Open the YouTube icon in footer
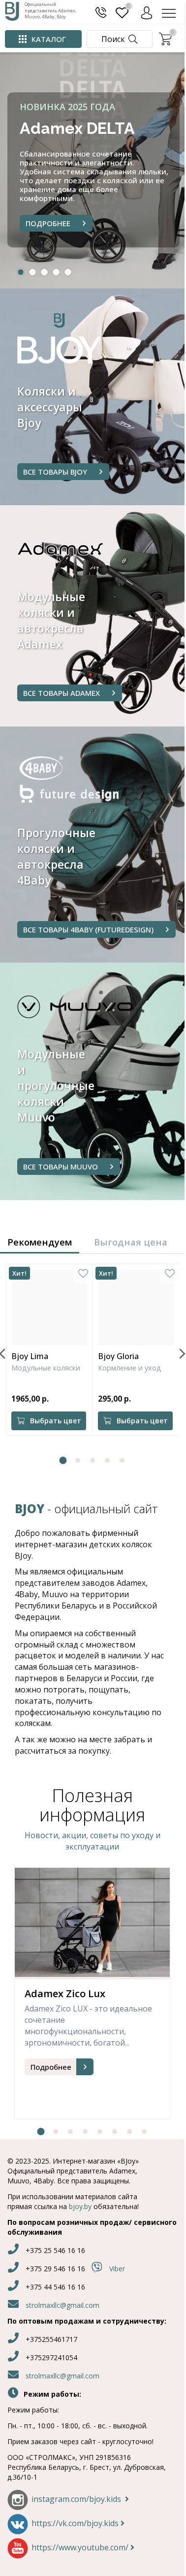This screenshot has height=2576, width=186. click(x=17, y=2547)
